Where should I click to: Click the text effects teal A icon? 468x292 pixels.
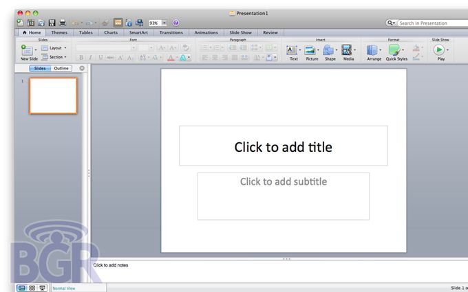click(183, 58)
